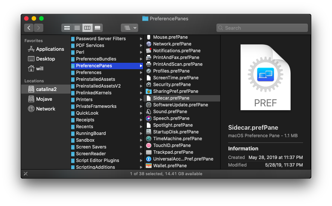332x206 pixels.
Task: Select the Network.prefPane globe icon
Action: click(149, 44)
